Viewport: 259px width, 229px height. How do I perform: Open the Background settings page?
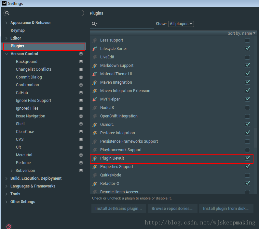[27, 62]
